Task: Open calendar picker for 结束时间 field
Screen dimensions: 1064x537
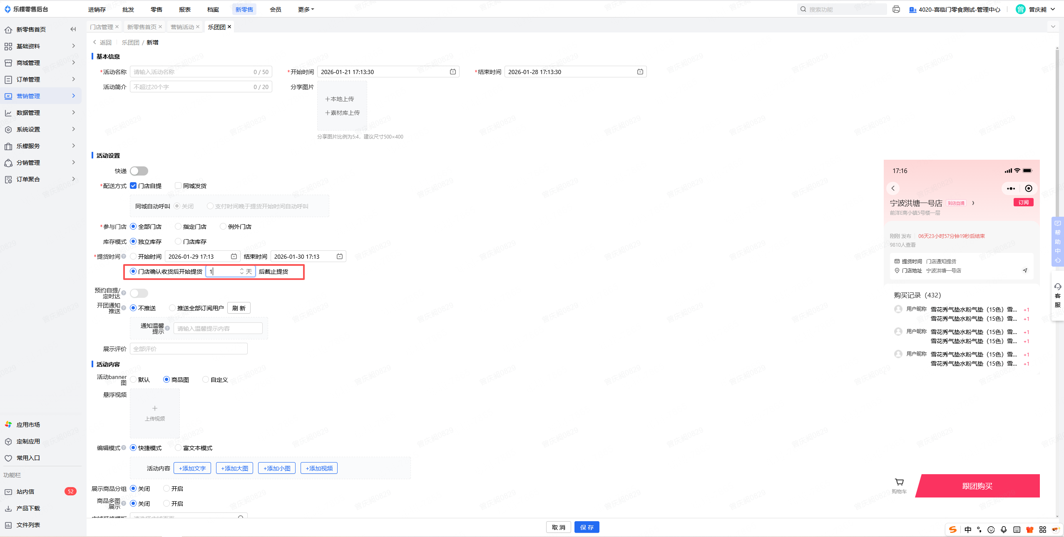Action: [x=640, y=72]
